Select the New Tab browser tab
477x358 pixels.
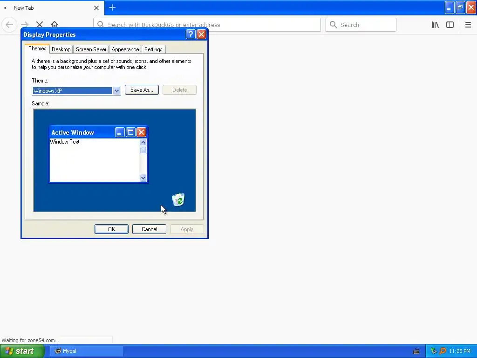(x=52, y=8)
